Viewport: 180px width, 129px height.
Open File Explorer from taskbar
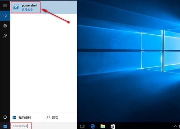103,126
